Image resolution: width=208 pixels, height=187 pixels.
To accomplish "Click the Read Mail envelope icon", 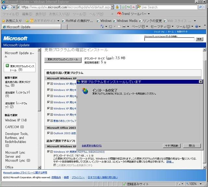I will click(x=119, y=27).
